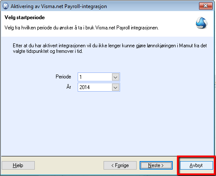Click the 'Velg fra hvilken periode' instruction text

pyautogui.click(x=81, y=28)
